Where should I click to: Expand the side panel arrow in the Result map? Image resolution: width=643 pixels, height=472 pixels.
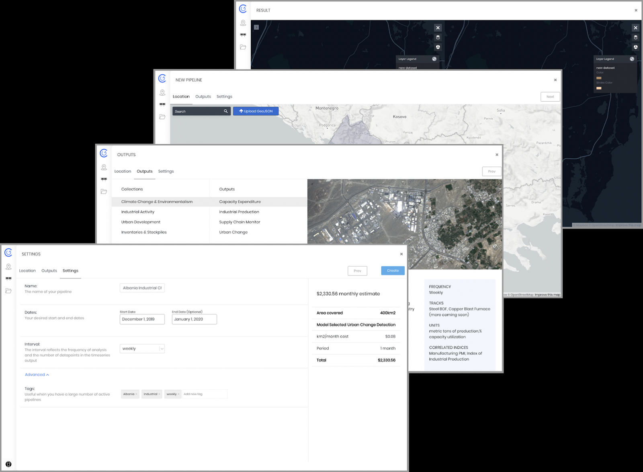coord(256,27)
